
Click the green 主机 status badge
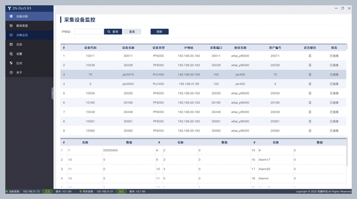47,192
